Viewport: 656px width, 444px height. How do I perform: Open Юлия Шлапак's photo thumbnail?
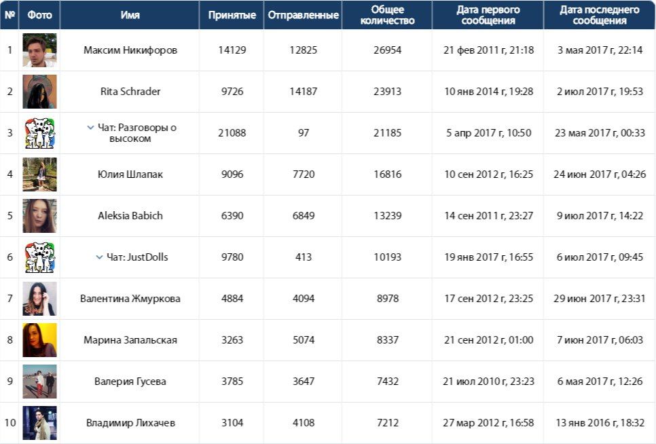pyautogui.click(x=39, y=174)
